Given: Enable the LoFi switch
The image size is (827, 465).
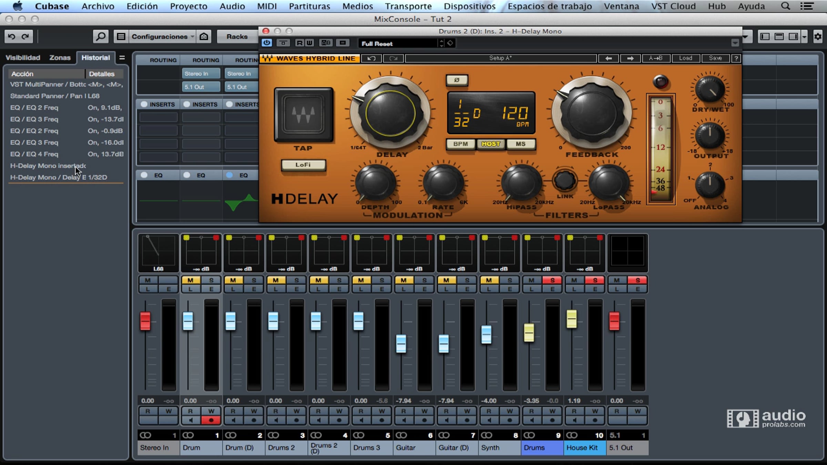Looking at the screenshot, I should [303, 165].
